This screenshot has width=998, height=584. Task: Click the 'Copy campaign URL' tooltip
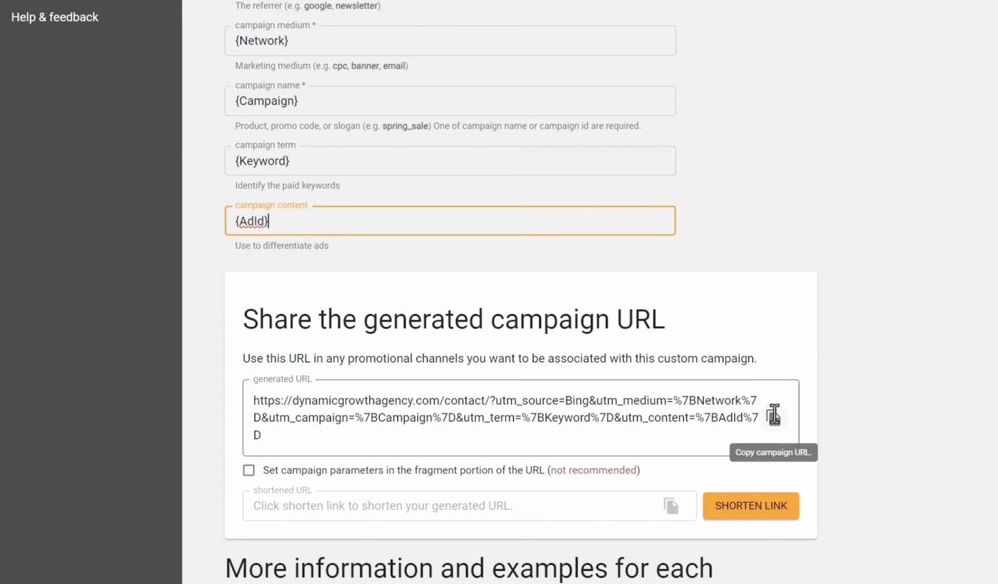pos(773,452)
